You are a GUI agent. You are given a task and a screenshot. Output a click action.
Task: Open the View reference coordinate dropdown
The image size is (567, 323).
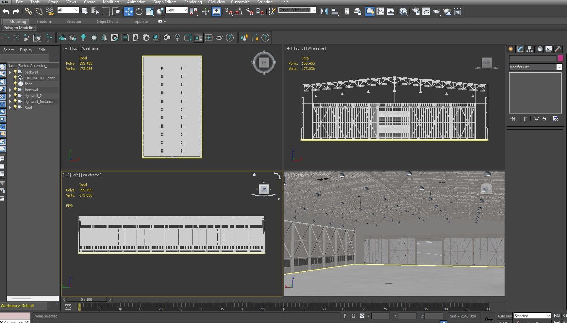tap(176, 10)
